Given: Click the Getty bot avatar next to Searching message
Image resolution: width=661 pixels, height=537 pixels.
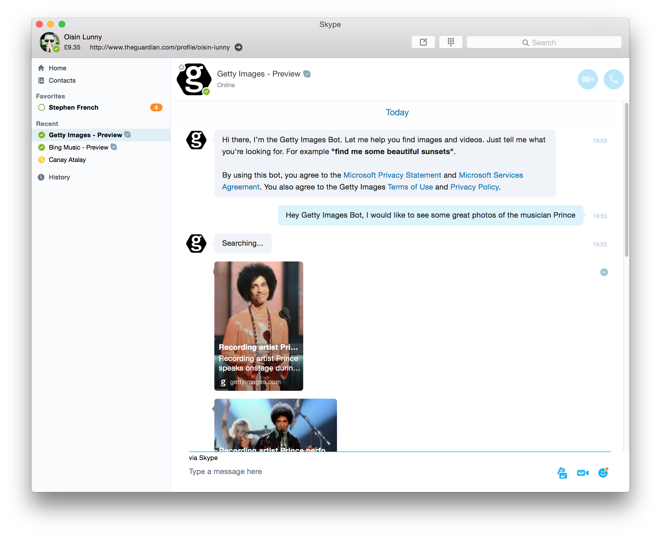Looking at the screenshot, I should 196,243.
